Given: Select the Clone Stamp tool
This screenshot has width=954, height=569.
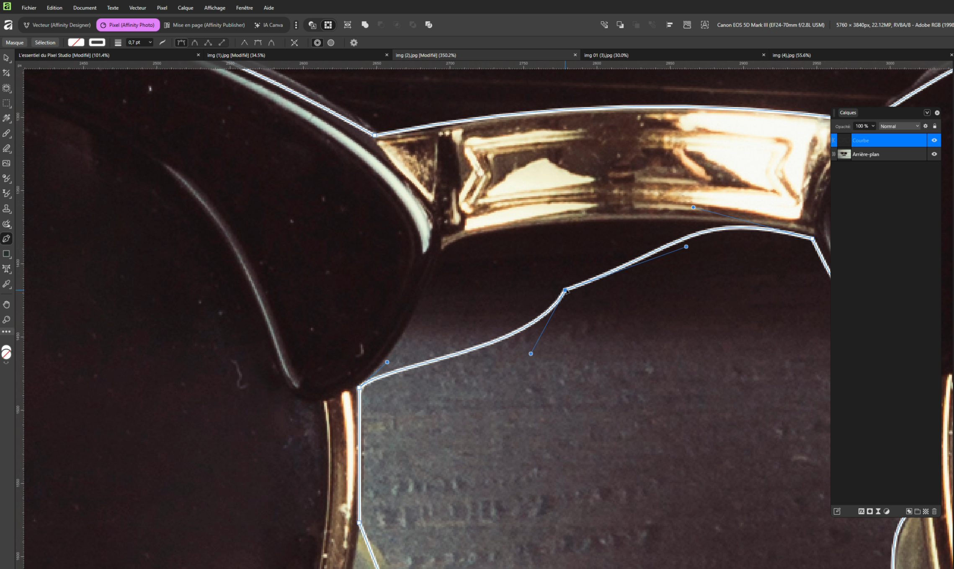Looking at the screenshot, I should tap(6, 208).
